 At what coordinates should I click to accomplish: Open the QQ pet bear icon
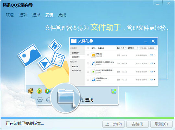(30, 91)
